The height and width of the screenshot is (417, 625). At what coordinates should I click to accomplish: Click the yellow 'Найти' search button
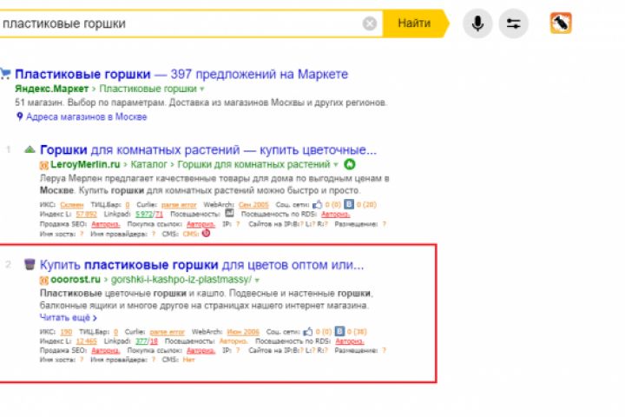416,23
